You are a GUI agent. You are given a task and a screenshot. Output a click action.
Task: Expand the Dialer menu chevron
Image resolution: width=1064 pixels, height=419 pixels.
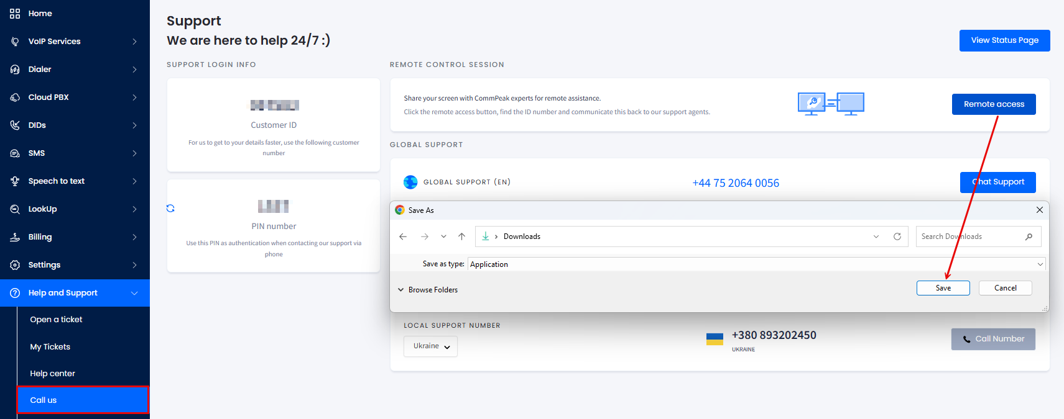pos(134,70)
